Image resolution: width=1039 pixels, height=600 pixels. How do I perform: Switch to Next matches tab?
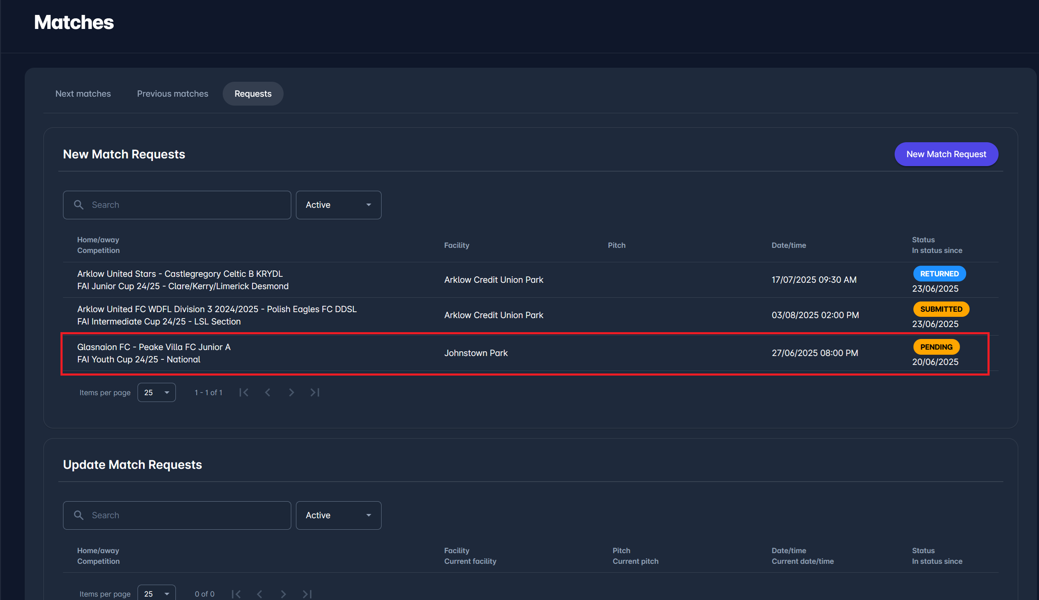pos(83,94)
